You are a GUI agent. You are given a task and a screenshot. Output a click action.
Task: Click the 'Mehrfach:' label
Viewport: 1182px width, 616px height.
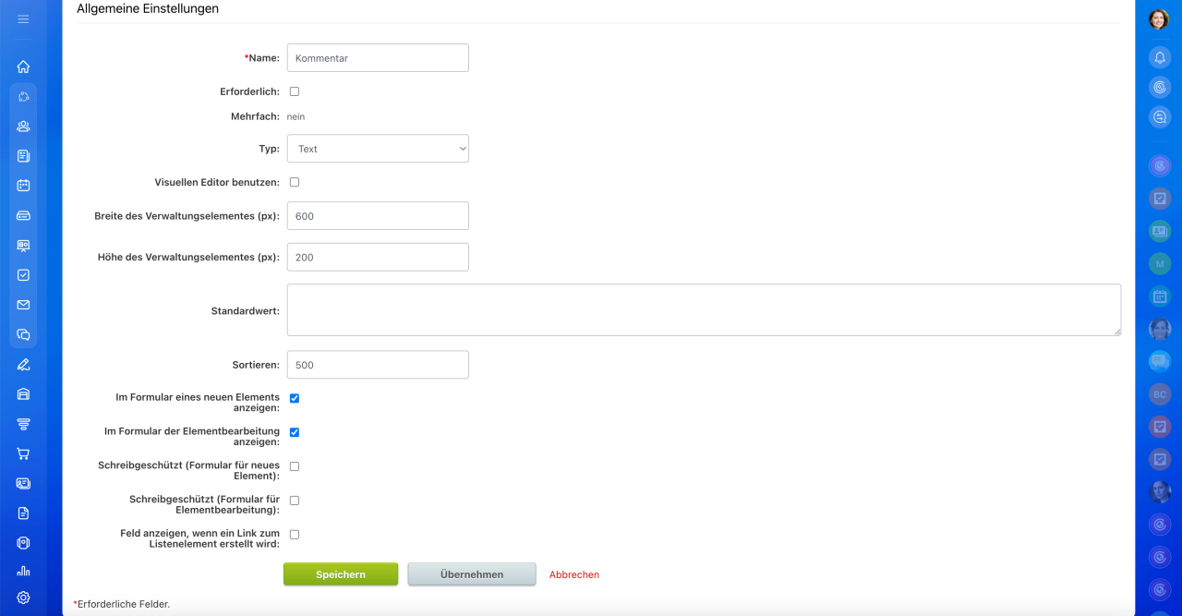tap(255, 117)
